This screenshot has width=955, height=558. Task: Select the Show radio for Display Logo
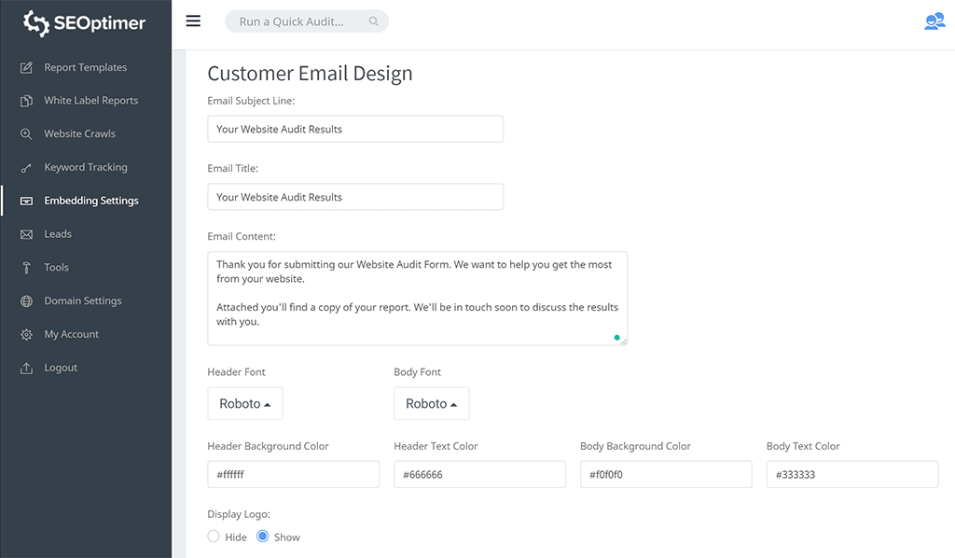pyautogui.click(x=262, y=536)
